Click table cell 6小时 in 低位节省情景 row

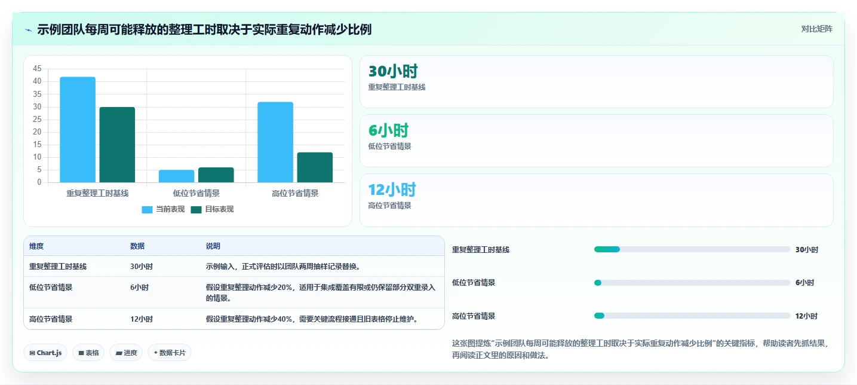click(x=139, y=287)
